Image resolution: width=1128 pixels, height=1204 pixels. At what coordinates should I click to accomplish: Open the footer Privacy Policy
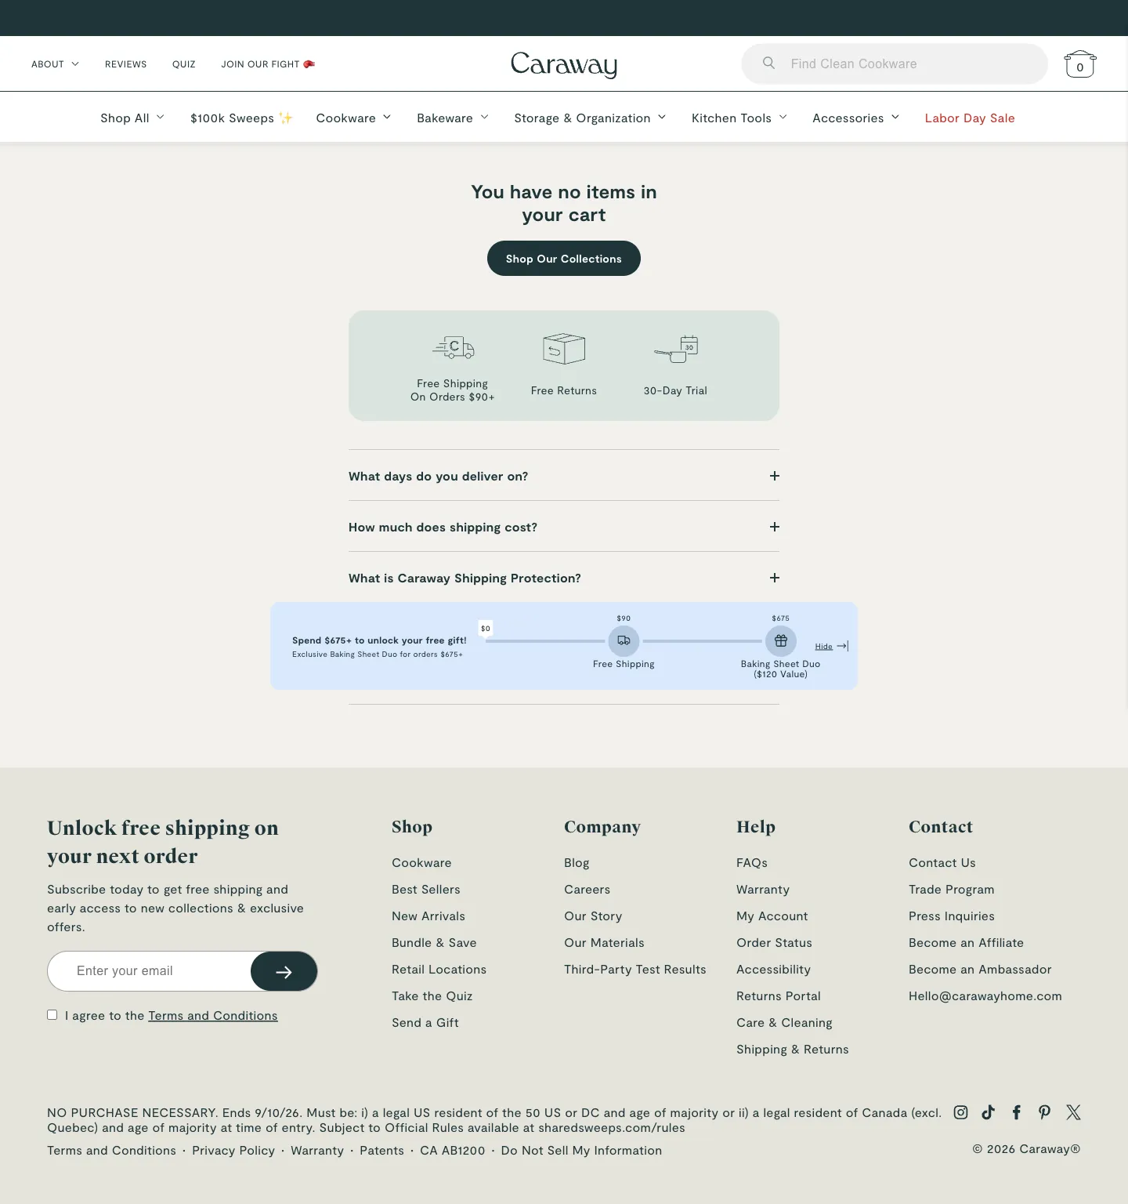click(233, 1151)
